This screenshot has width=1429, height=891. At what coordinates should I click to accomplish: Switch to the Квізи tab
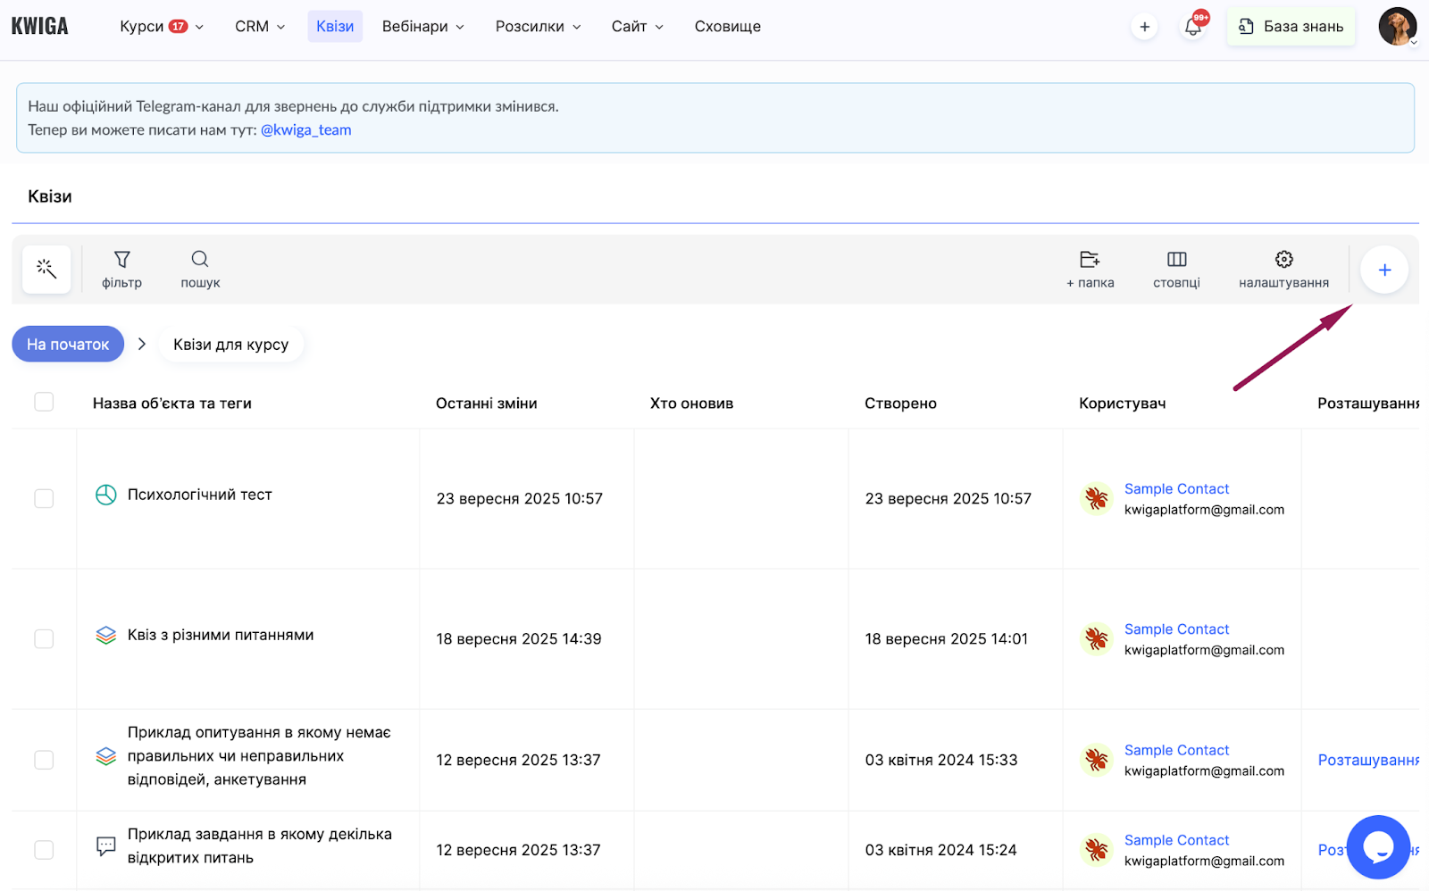335,27
